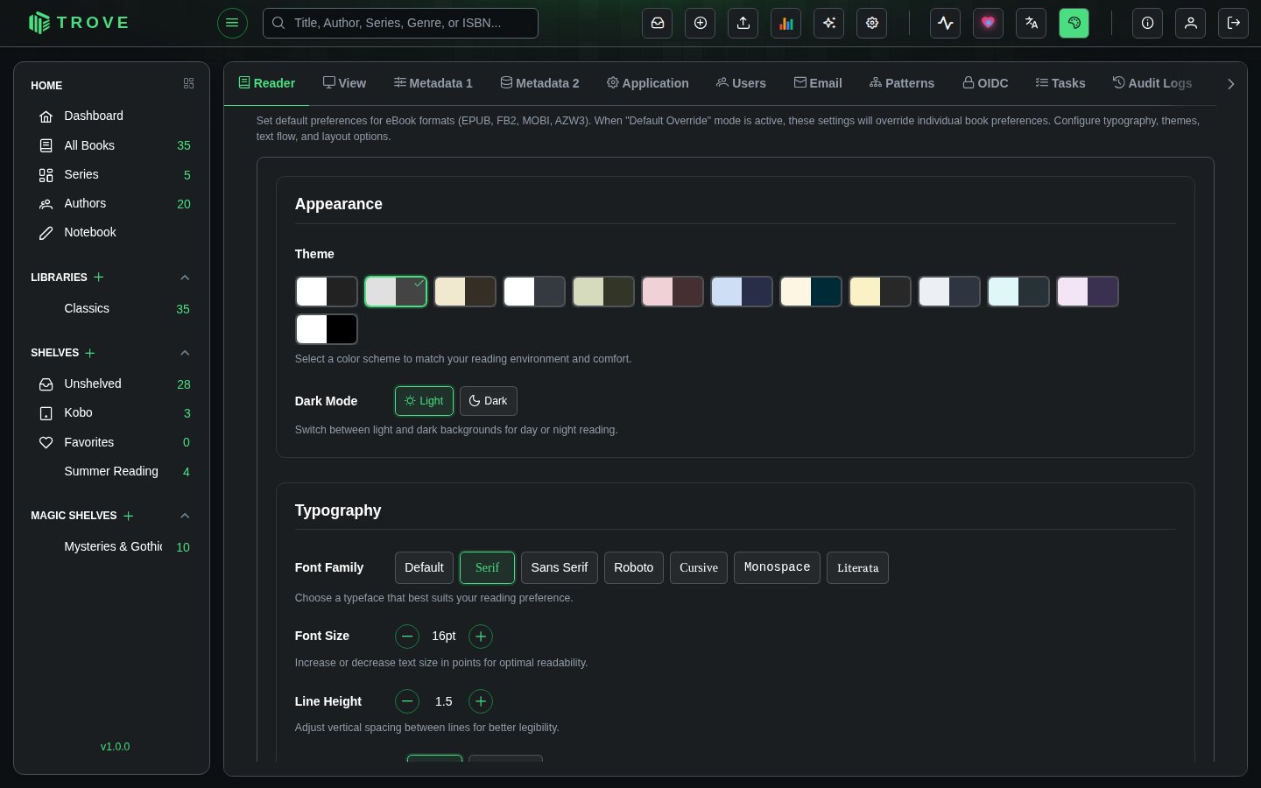
Task: Choose the Sans Serif font family
Action: point(560,567)
